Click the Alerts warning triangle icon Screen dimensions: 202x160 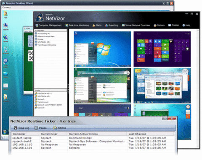tap(94, 25)
